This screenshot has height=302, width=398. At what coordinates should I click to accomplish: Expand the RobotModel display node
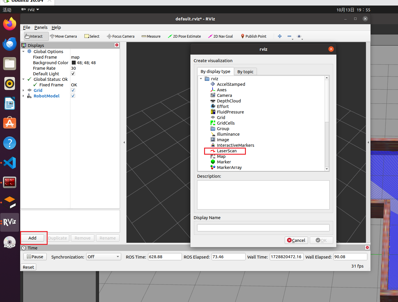(x=23, y=96)
